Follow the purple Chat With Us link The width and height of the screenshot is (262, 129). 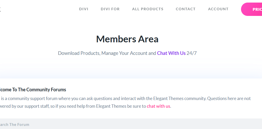(x=171, y=53)
